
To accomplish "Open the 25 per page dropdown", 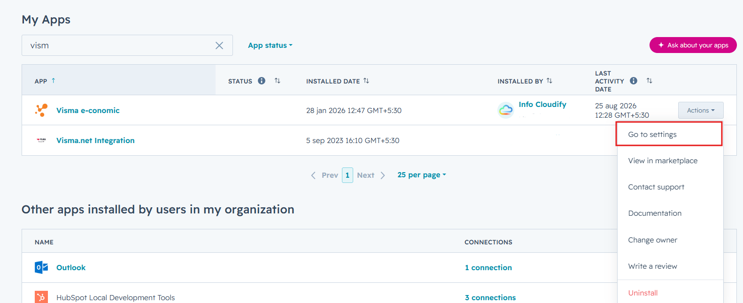I will [422, 174].
